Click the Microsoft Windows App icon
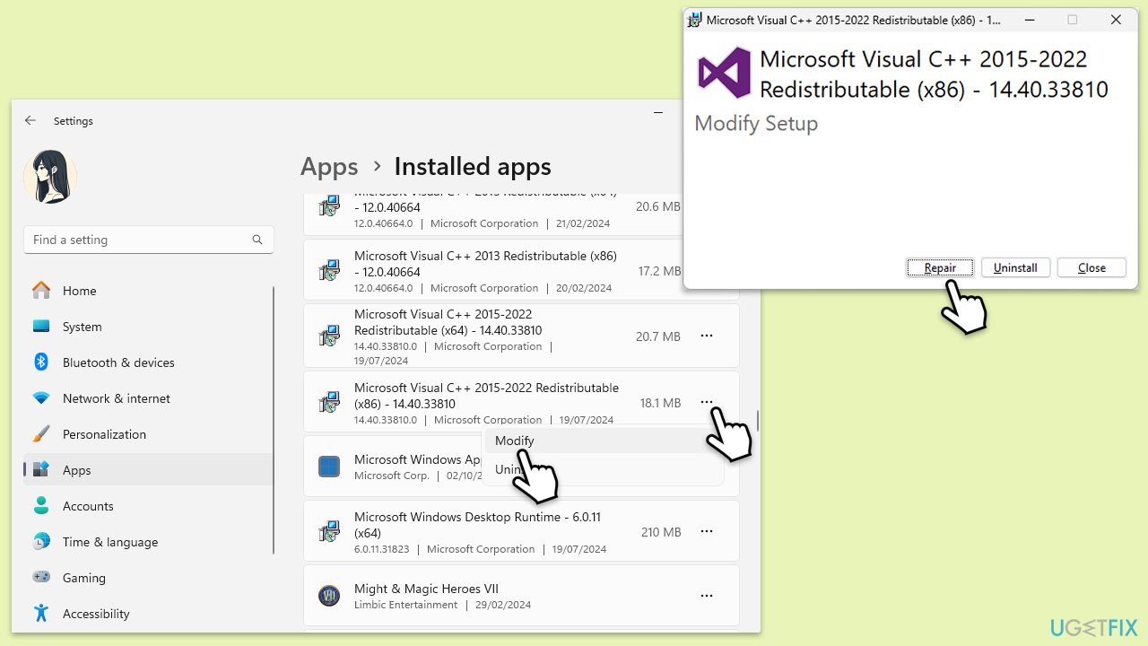1148x646 pixels. (x=329, y=467)
